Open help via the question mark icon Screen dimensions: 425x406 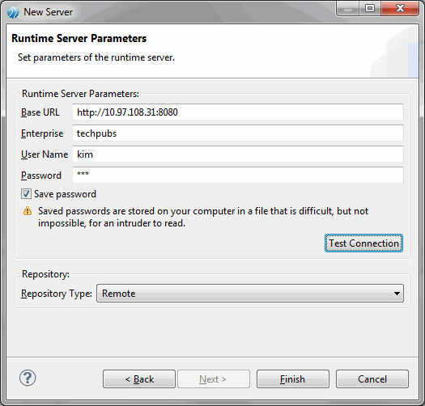pos(28,378)
